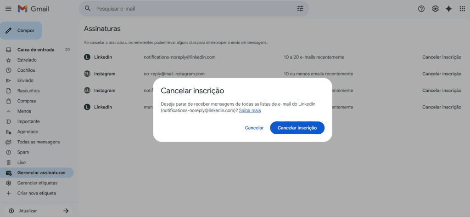470x217 pixels.
Task: Click the Todas as mensagens icon
Action: (x=9, y=142)
